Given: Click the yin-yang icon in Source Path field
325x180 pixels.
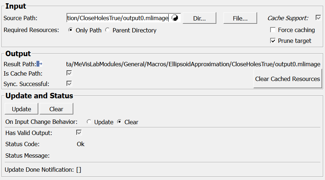Looking at the screenshot, I should pyautogui.click(x=175, y=18).
